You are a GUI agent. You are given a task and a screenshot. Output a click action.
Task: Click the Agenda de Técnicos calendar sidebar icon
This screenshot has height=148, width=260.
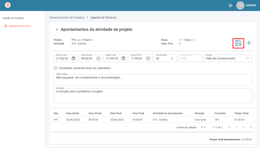pos(6,26)
